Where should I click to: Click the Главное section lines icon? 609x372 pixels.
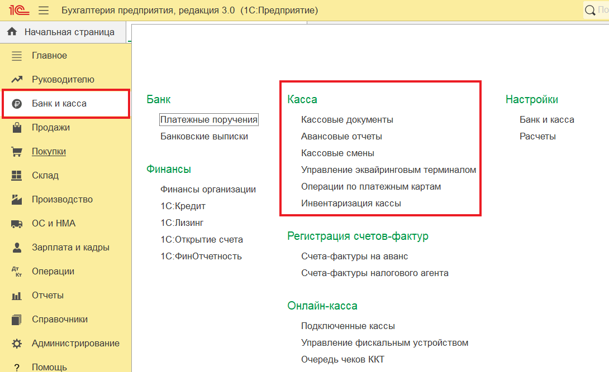pos(17,56)
